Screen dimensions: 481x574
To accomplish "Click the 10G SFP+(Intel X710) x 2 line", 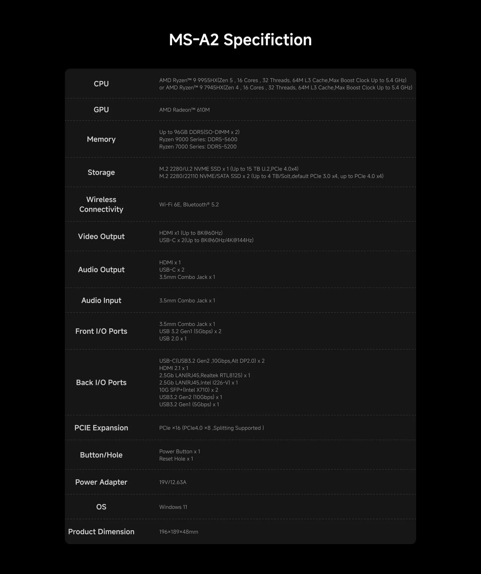I will tap(189, 390).
